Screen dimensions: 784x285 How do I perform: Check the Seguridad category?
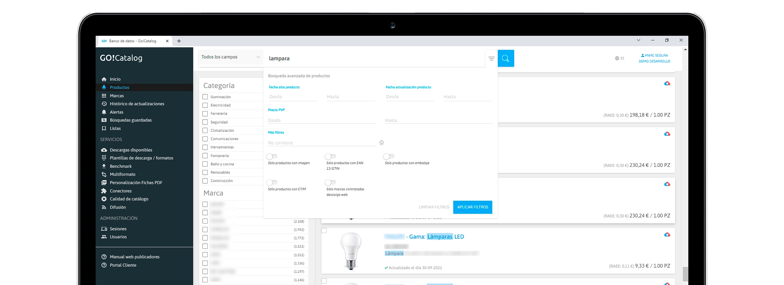pos(205,122)
